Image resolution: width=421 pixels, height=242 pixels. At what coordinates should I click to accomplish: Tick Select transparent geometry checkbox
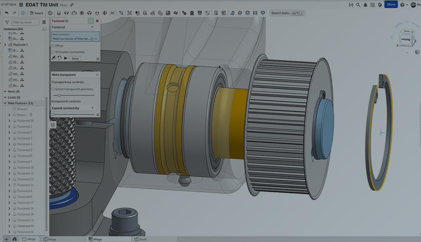click(53, 89)
